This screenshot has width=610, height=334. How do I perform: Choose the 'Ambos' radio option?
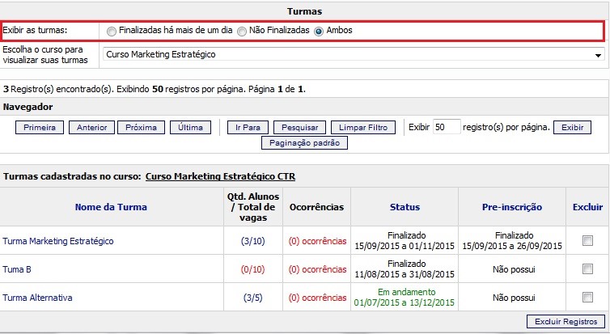[319, 31]
